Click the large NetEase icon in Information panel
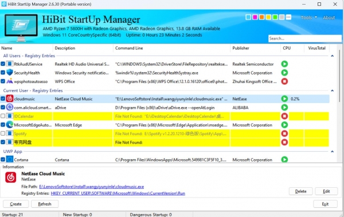The height and width of the screenshot is (217, 344). pyautogui.click(x=10, y=177)
